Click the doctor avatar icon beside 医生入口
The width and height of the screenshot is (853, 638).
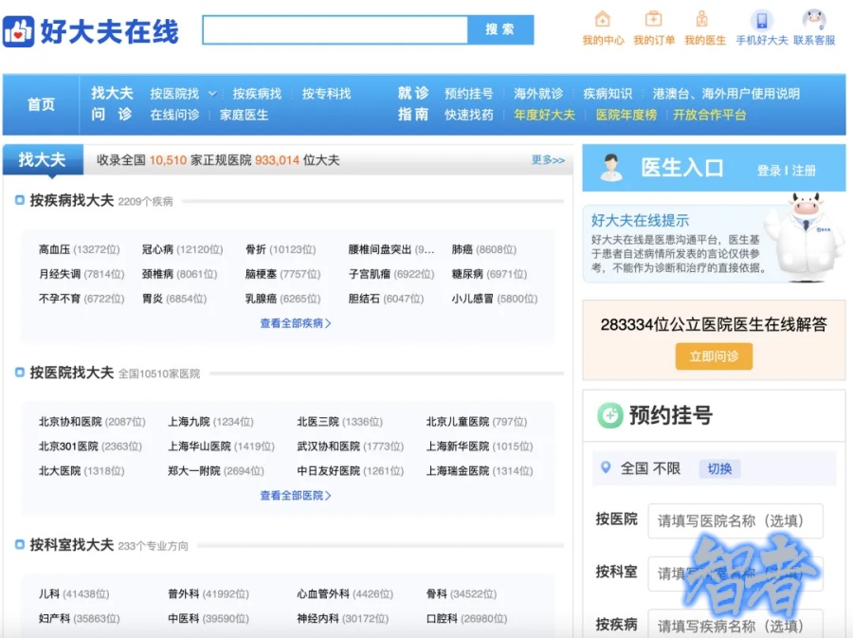coord(612,168)
